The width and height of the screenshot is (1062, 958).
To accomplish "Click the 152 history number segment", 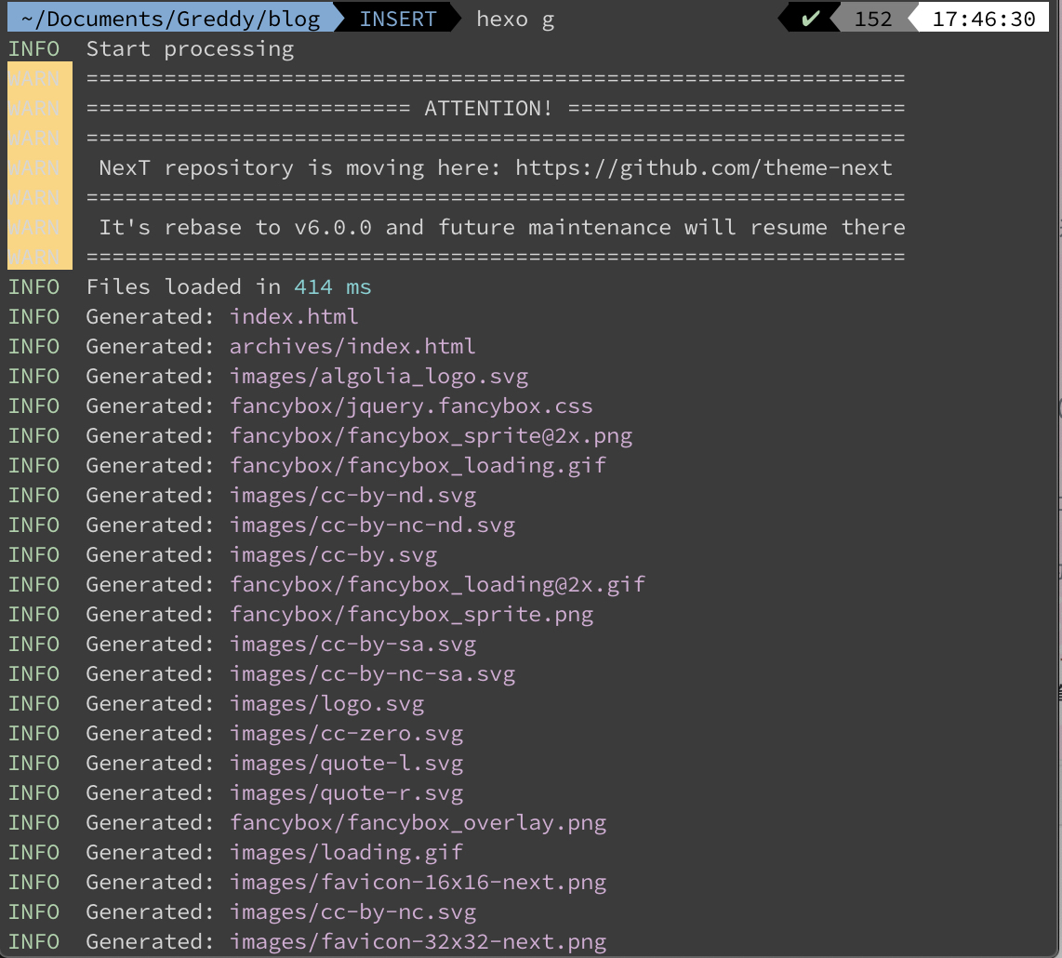I will coord(872,19).
